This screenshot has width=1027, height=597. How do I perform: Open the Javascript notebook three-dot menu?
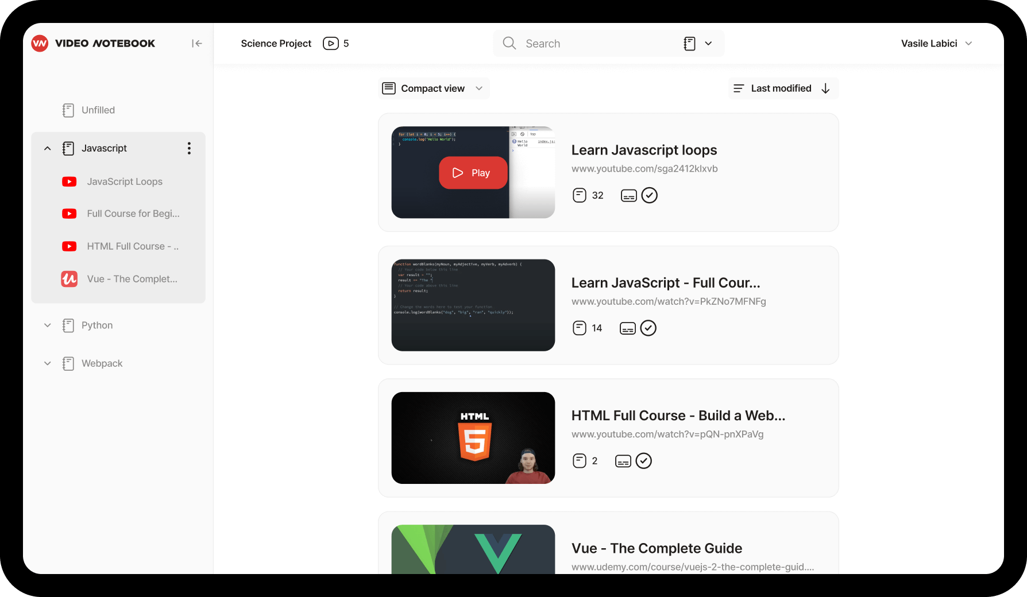[x=189, y=148]
